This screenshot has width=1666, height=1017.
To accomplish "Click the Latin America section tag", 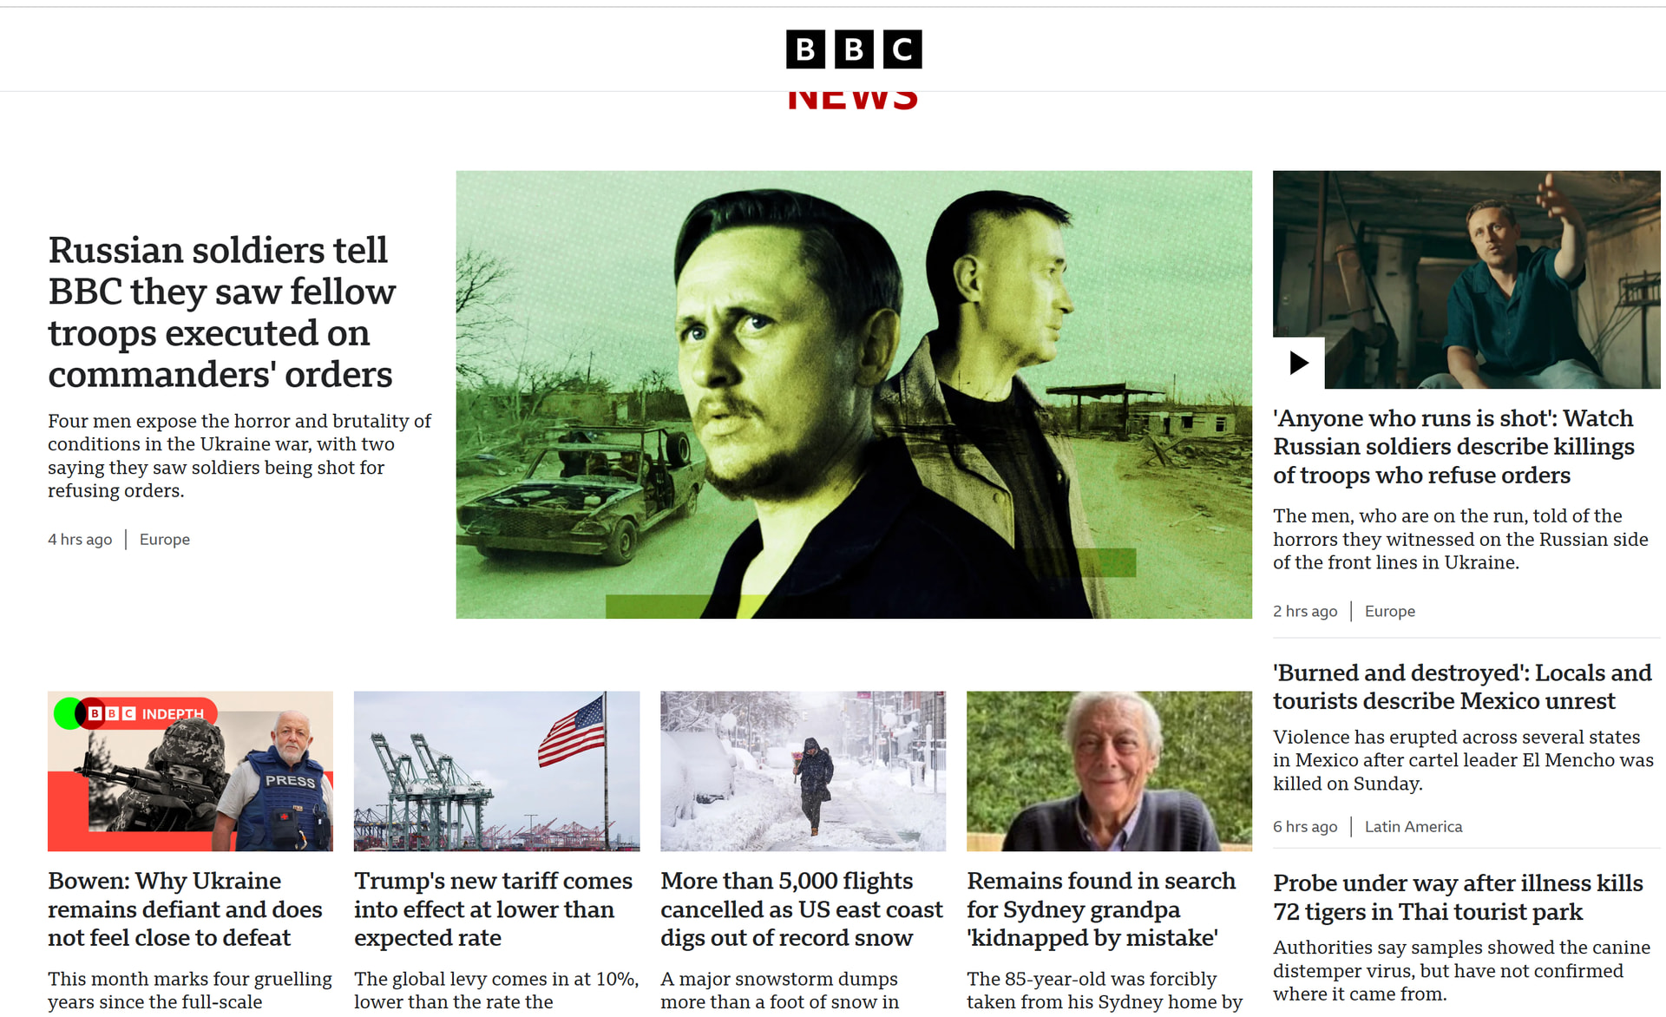I will click(1413, 827).
